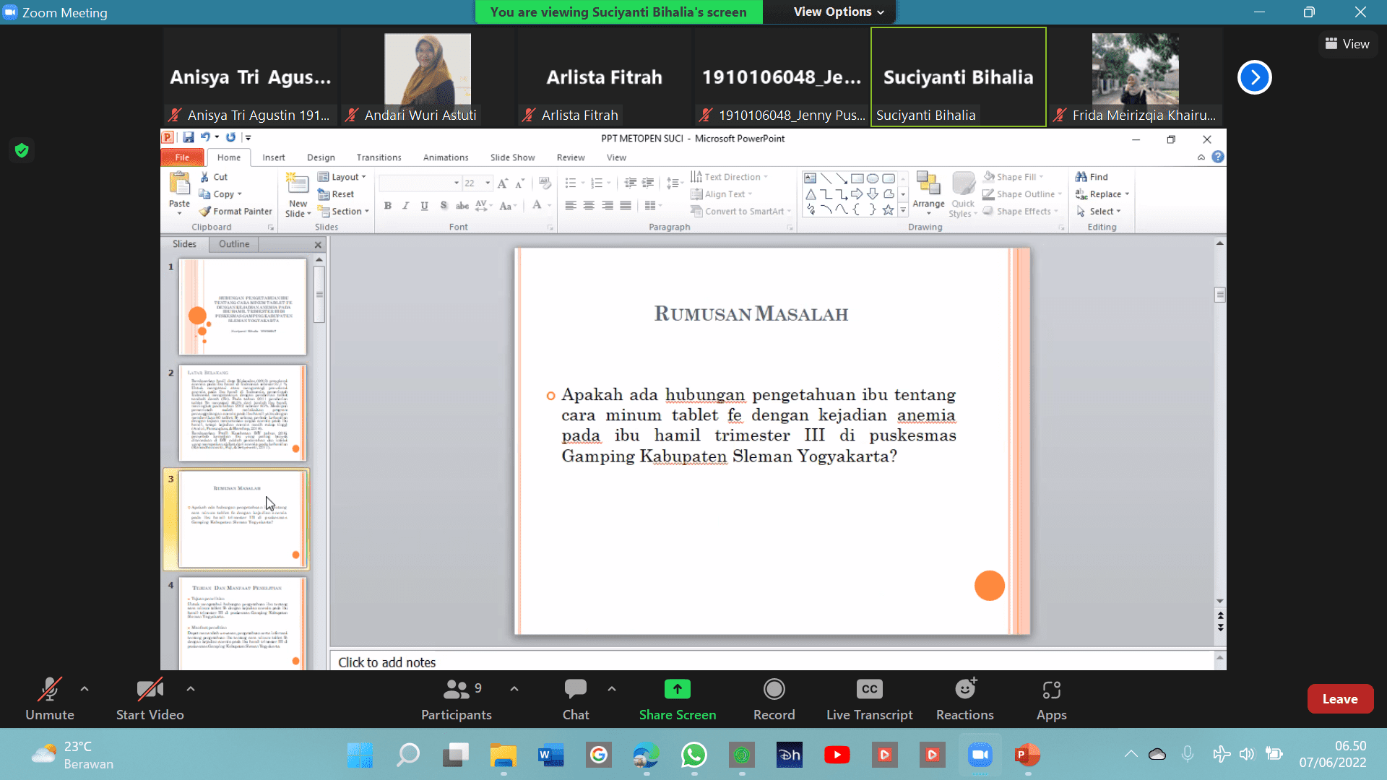Image resolution: width=1387 pixels, height=780 pixels.
Task: Unmute the microphone in Zoom
Action: [50, 699]
